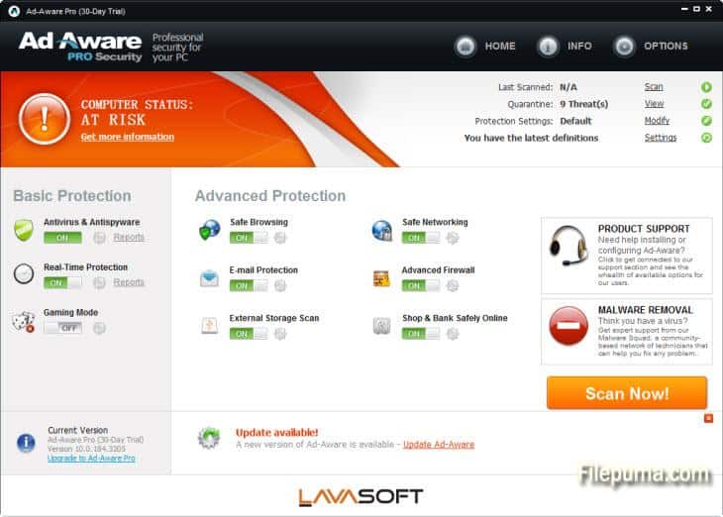This screenshot has width=723, height=517.
Task: Click the update available gear icon
Action: click(209, 437)
